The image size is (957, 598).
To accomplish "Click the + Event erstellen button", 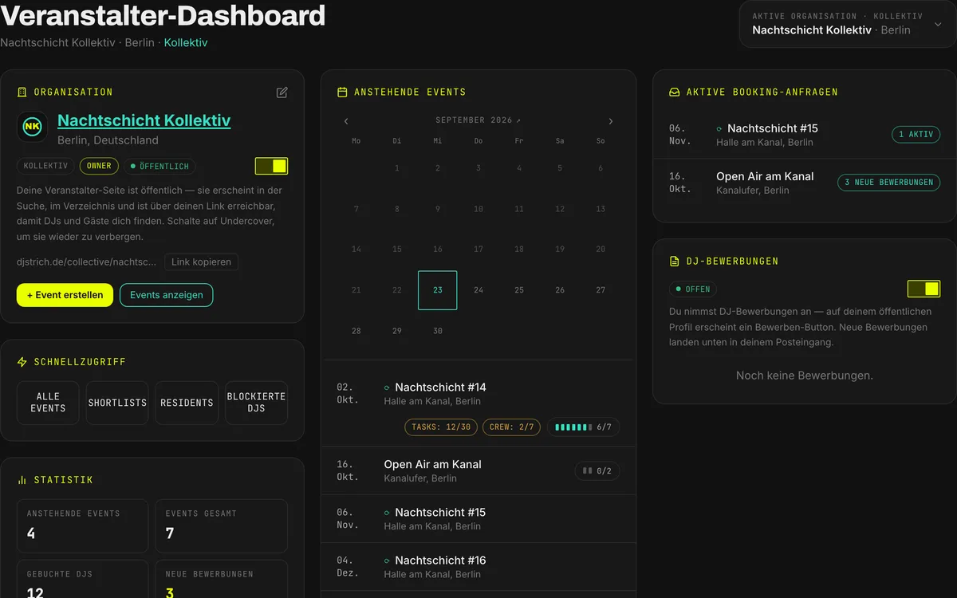I will [x=65, y=295].
